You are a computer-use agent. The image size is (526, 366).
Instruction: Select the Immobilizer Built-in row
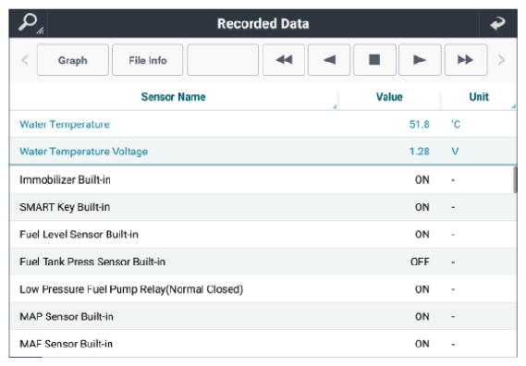[x=263, y=179]
